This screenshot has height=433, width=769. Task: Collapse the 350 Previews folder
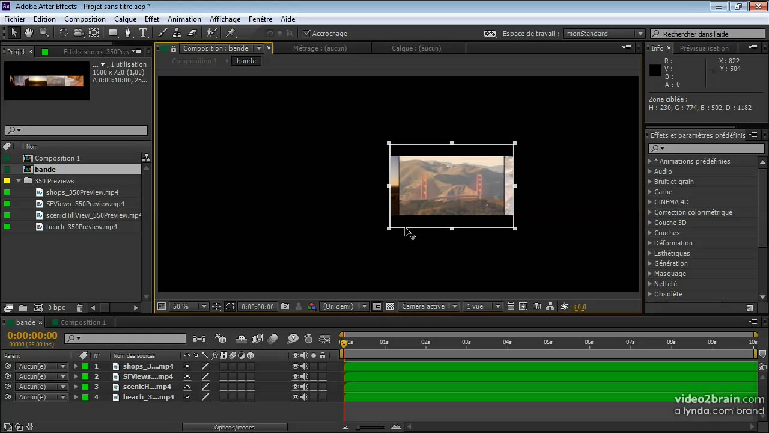tap(19, 181)
